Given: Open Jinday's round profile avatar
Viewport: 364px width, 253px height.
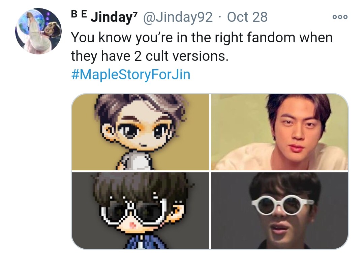Looking at the screenshot, I should click(x=38, y=31).
